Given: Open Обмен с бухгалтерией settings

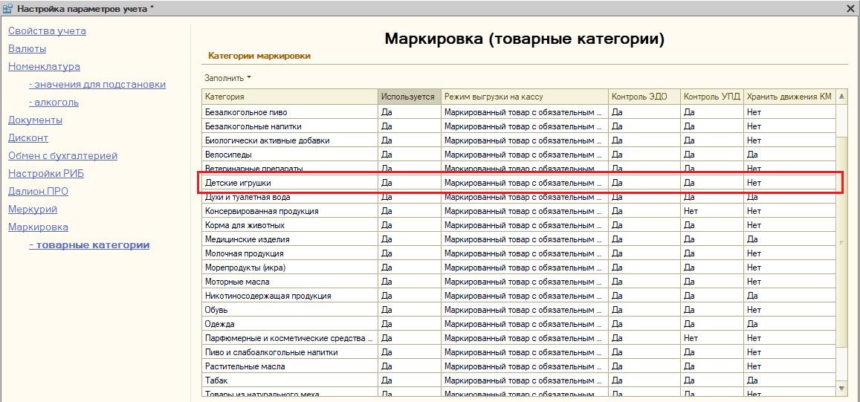Looking at the screenshot, I should tap(62, 156).
